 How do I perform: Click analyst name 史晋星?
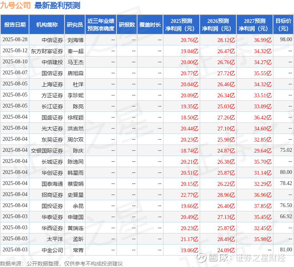coord(75,195)
